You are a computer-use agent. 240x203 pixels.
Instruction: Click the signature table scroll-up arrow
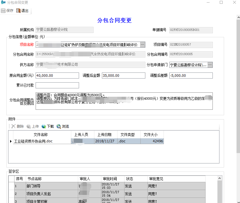click(219, 178)
